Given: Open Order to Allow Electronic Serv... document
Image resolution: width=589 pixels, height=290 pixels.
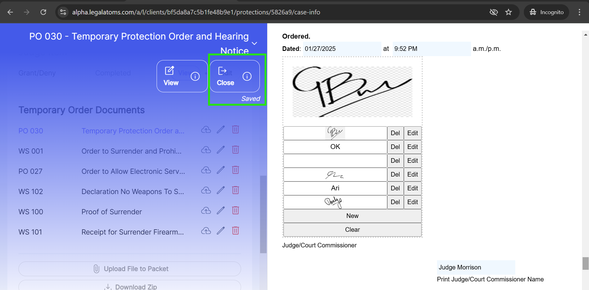Looking at the screenshot, I should [x=133, y=171].
